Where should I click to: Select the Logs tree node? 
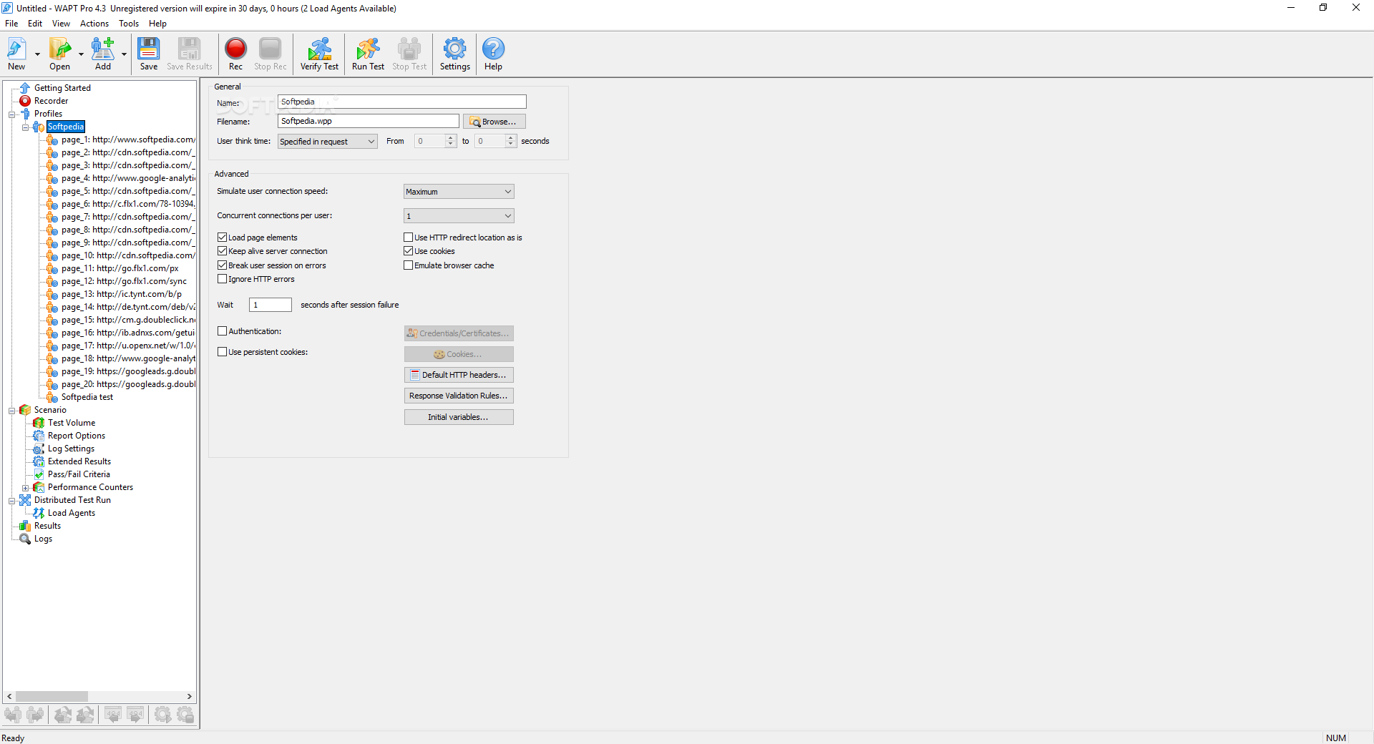coord(43,539)
